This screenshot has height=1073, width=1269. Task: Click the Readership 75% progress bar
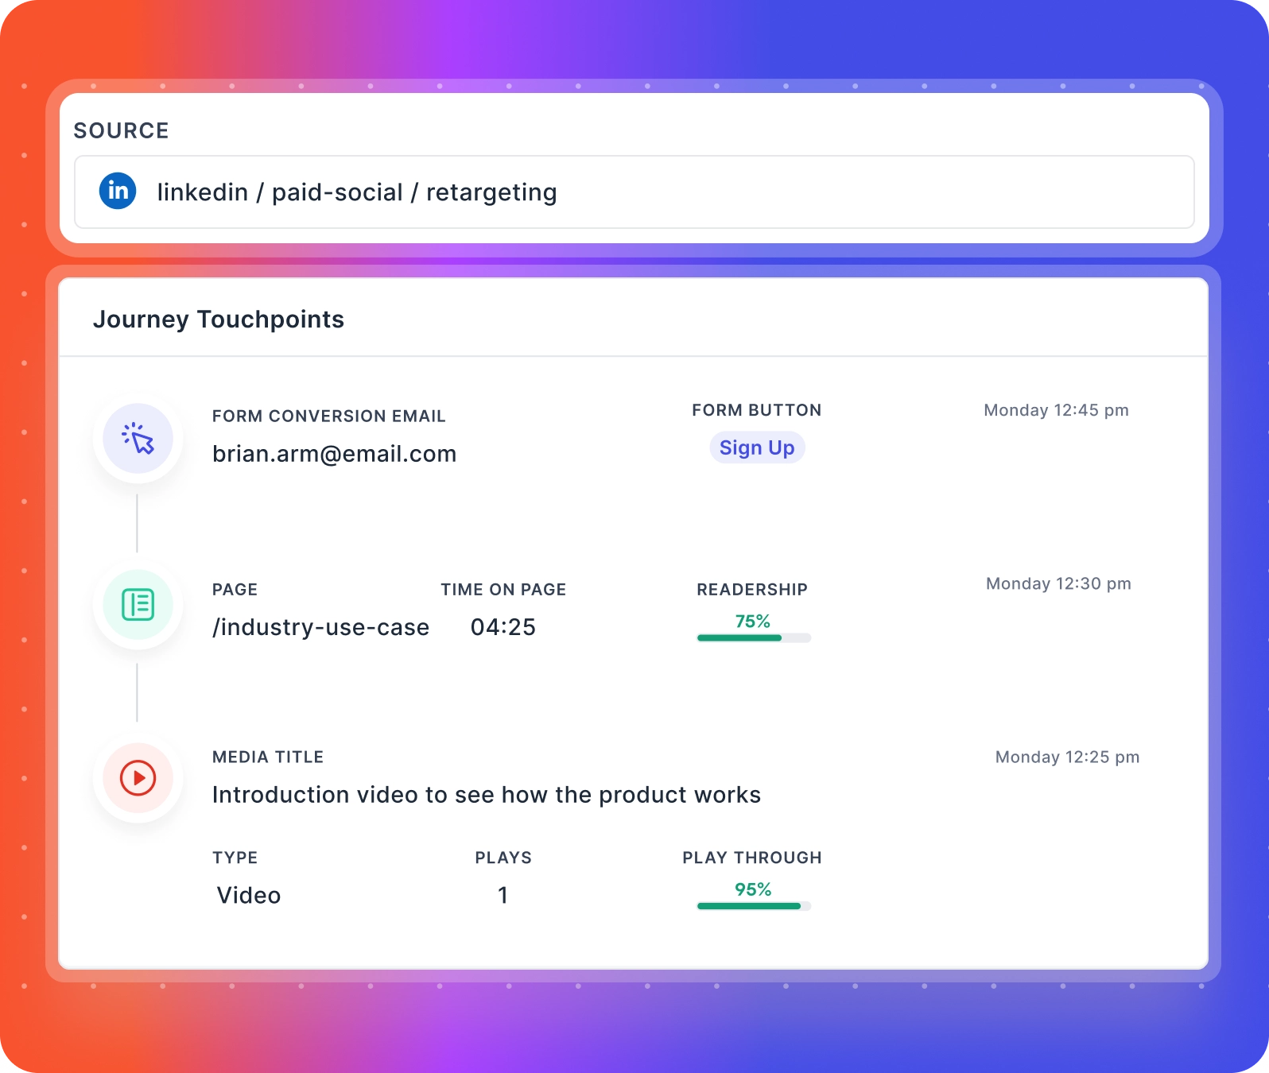(753, 637)
